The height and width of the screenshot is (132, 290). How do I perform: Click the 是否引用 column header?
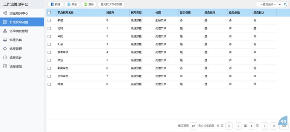coord(191,13)
